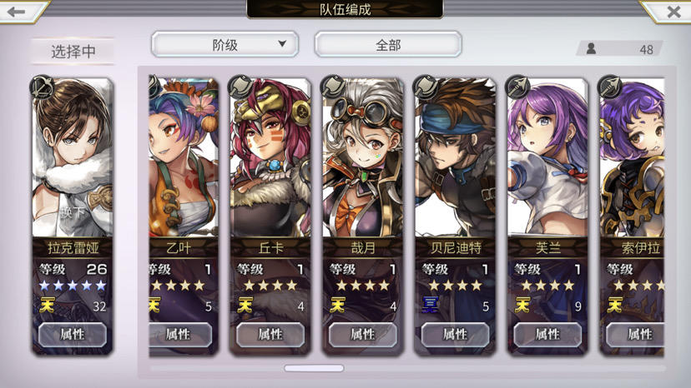The width and height of the screenshot is (691, 388).
Task: Click the 天 element icon on 芙兰
Action: pos(522,305)
